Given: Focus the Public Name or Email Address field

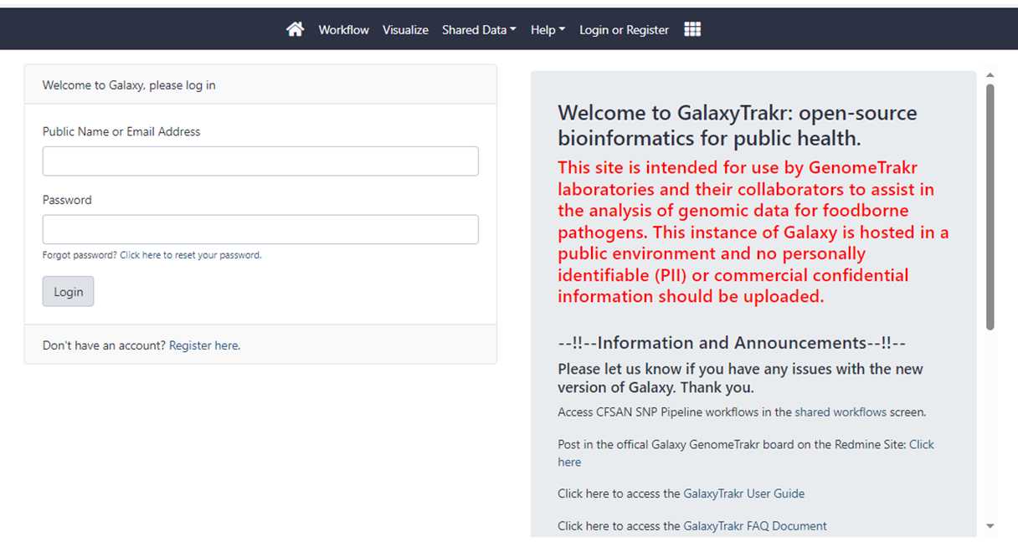Looking at the screenshot, I should (260, 161).
